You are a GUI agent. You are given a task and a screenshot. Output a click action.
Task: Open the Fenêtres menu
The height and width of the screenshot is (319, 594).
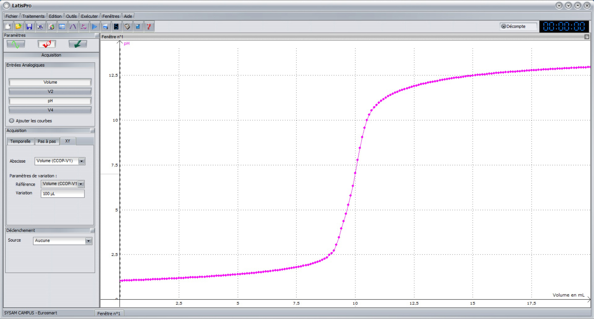(x=111, y=16)
